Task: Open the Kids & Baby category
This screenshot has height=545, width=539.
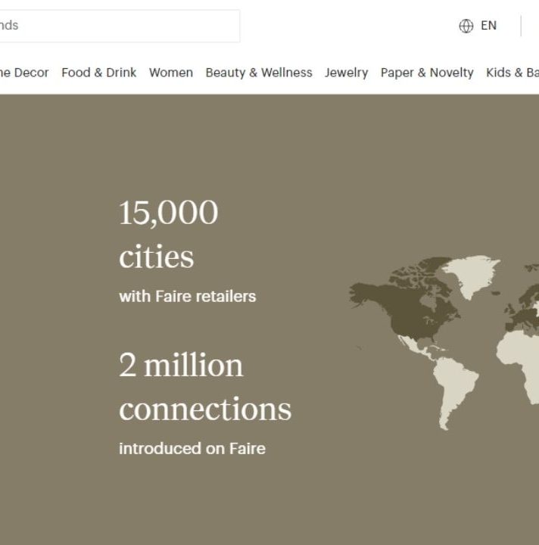Action: (x=513, y=73)
